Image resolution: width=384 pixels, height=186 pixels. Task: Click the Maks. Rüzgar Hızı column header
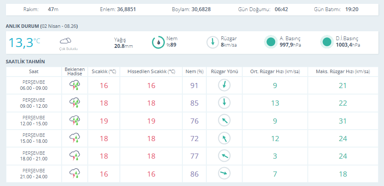click(x=342, y=71)
